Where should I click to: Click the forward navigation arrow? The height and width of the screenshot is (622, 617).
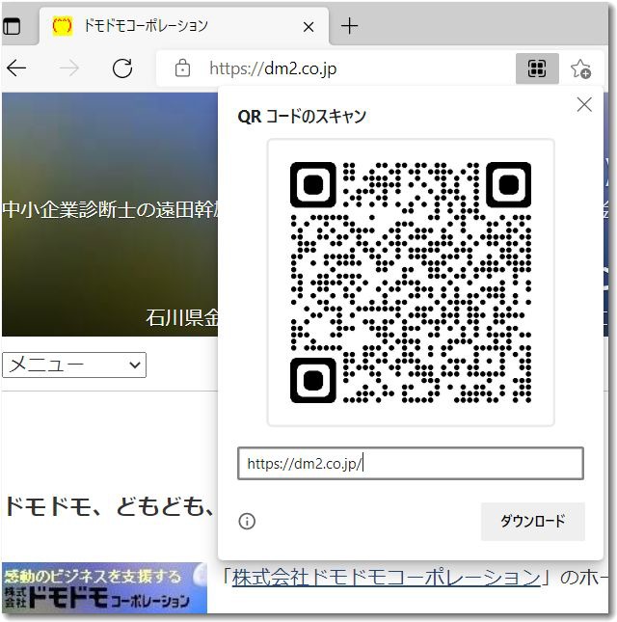point(69,68)
